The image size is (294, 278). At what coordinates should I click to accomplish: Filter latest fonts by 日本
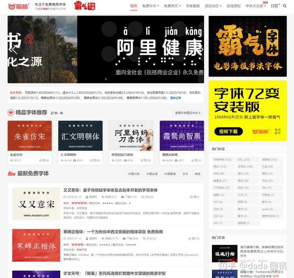[x=185, y=174]
